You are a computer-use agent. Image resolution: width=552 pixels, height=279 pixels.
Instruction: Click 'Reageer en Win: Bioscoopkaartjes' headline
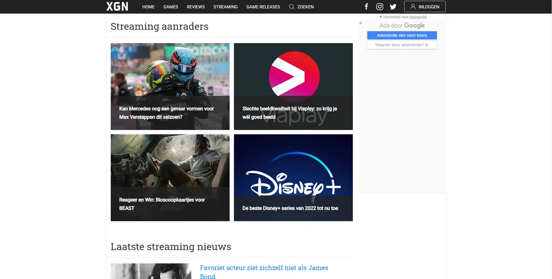tap(162, 204)
